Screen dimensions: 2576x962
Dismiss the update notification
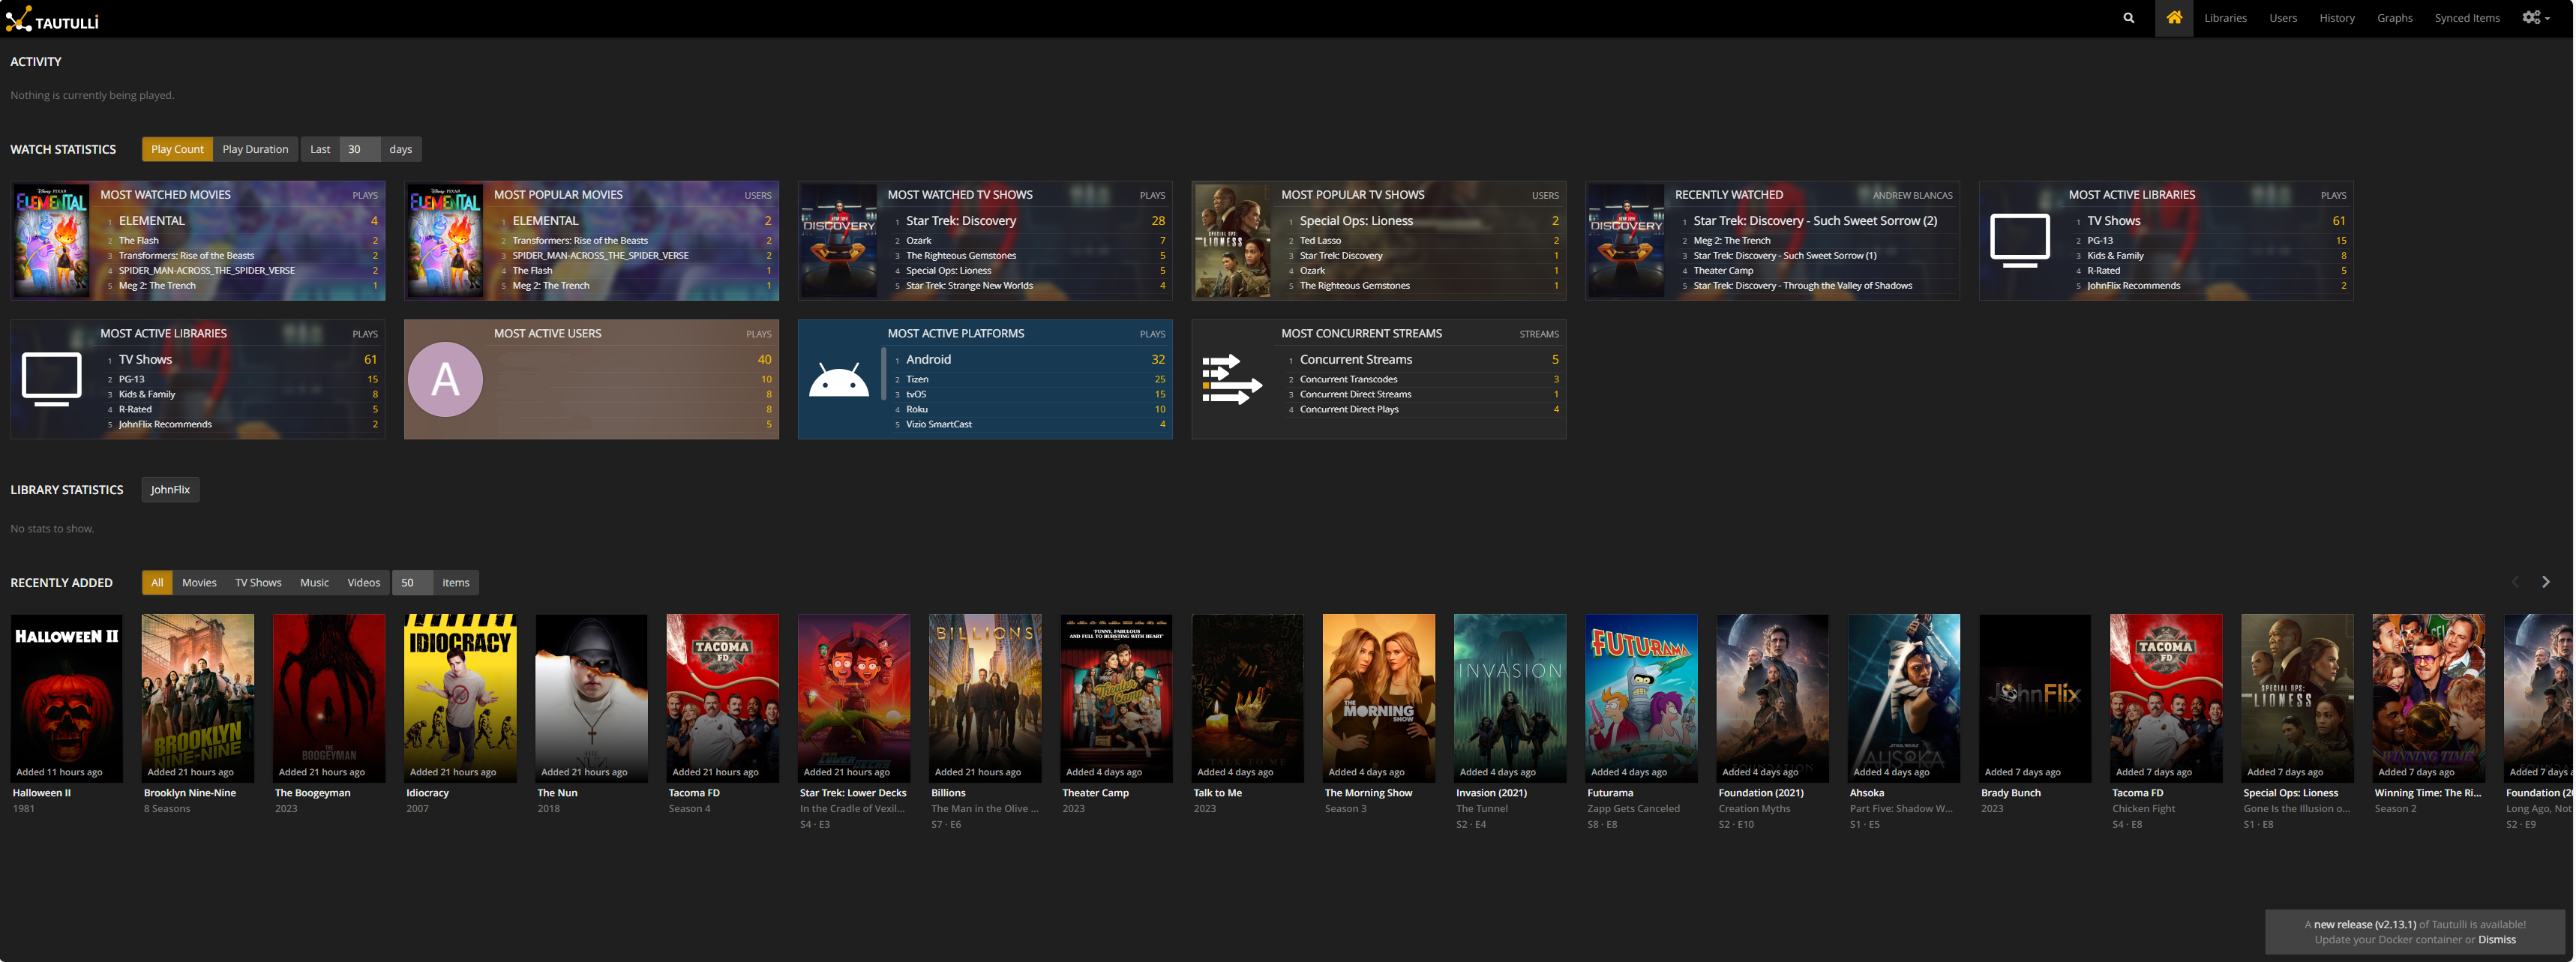click(x=2496, y=940)
